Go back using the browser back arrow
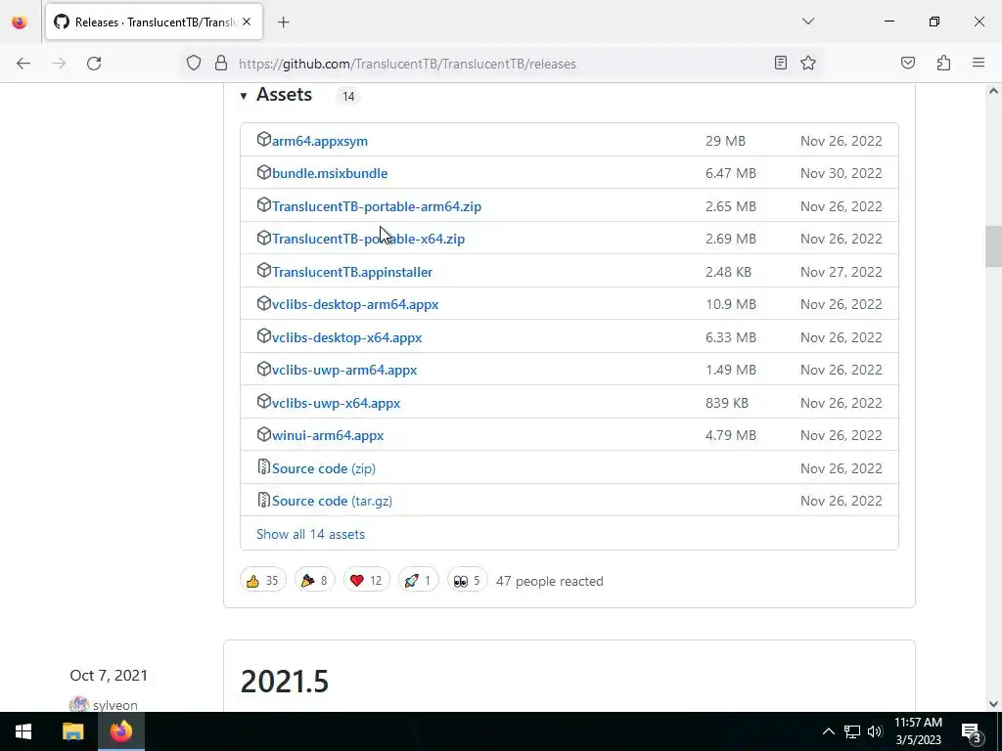 [23, 64]
